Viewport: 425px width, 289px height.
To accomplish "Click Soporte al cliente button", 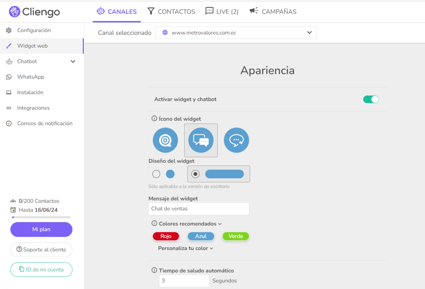I will 41,250.
